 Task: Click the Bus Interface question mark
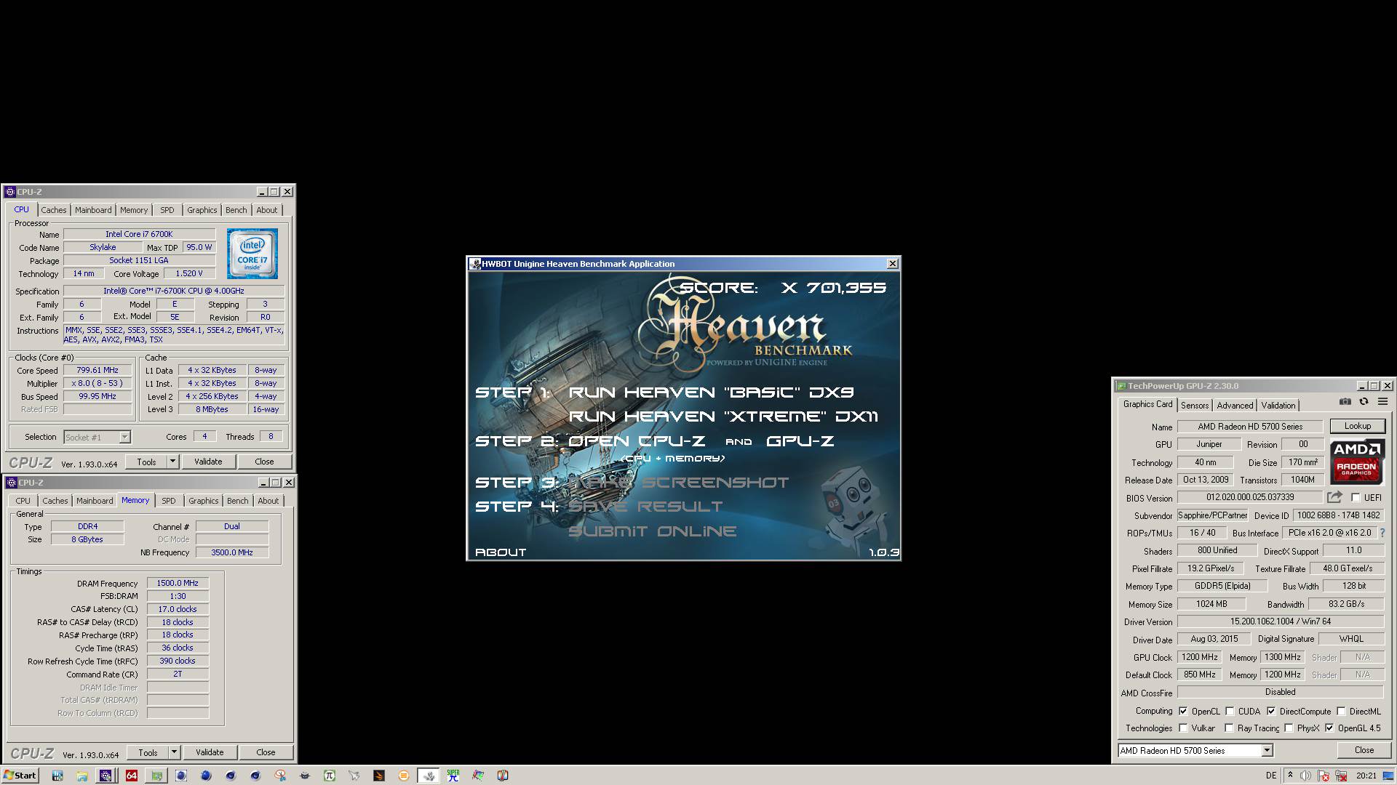coord(1382,533)
